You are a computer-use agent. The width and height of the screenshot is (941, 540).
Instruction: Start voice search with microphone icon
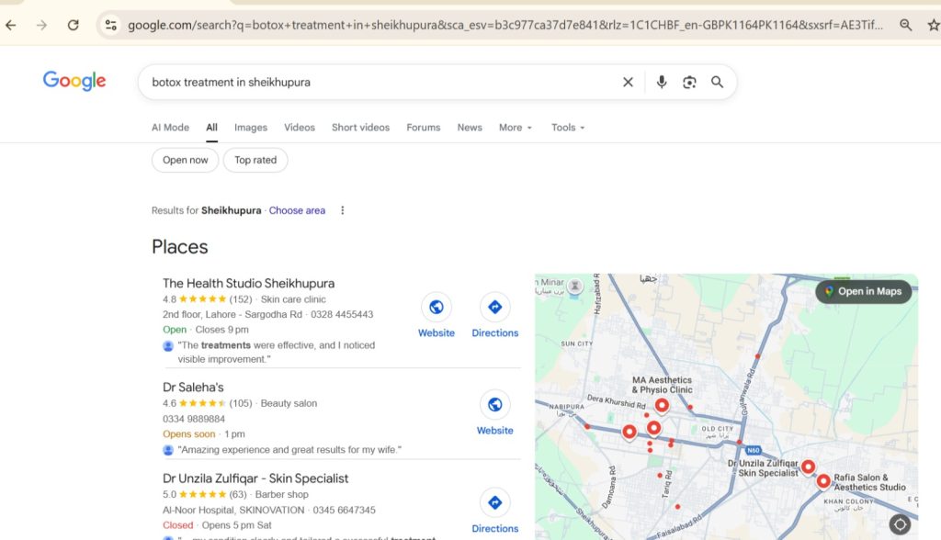(661, 82)
